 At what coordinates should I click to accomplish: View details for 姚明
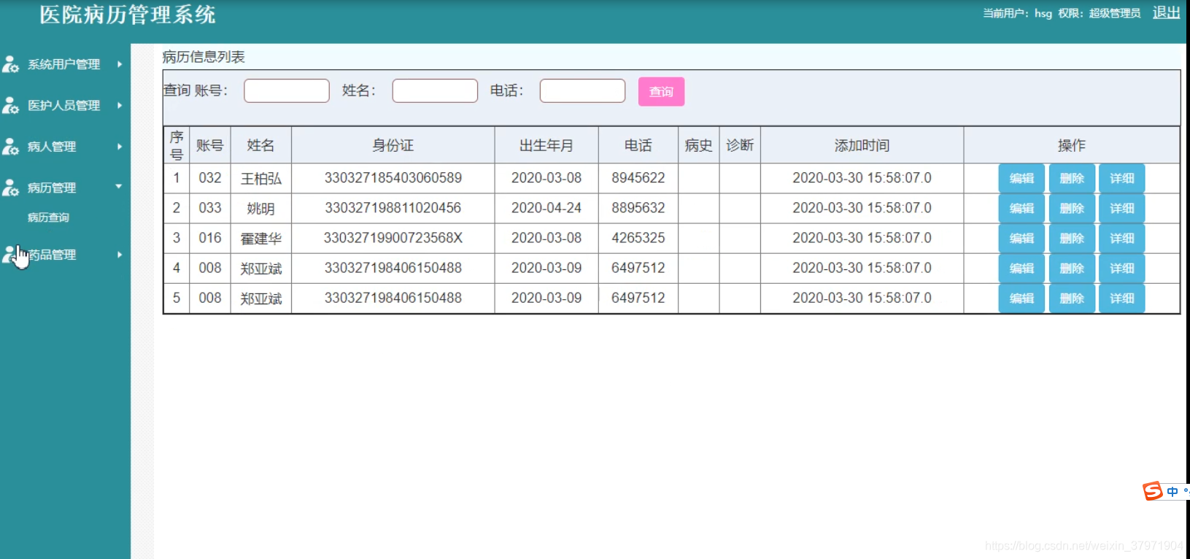point(1122,208)
